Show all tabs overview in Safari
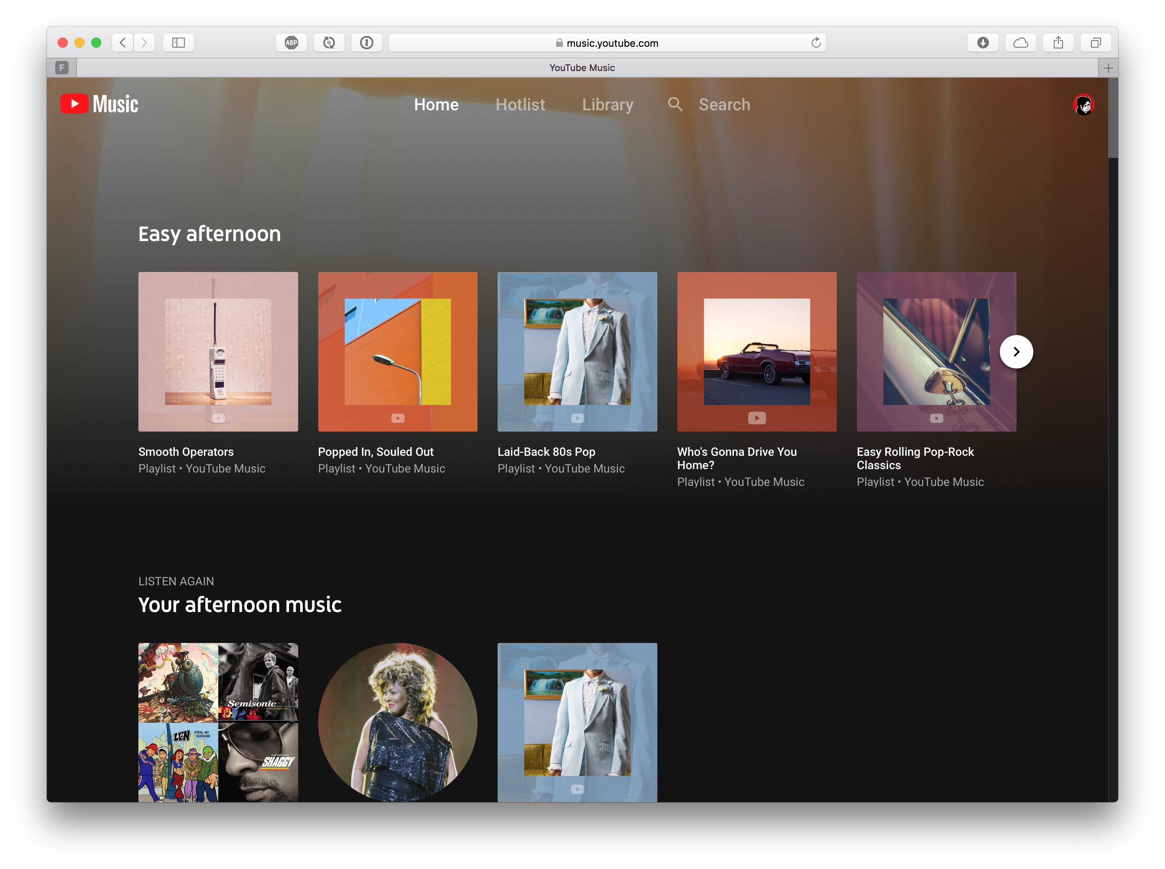 (x=1096, y=43)
